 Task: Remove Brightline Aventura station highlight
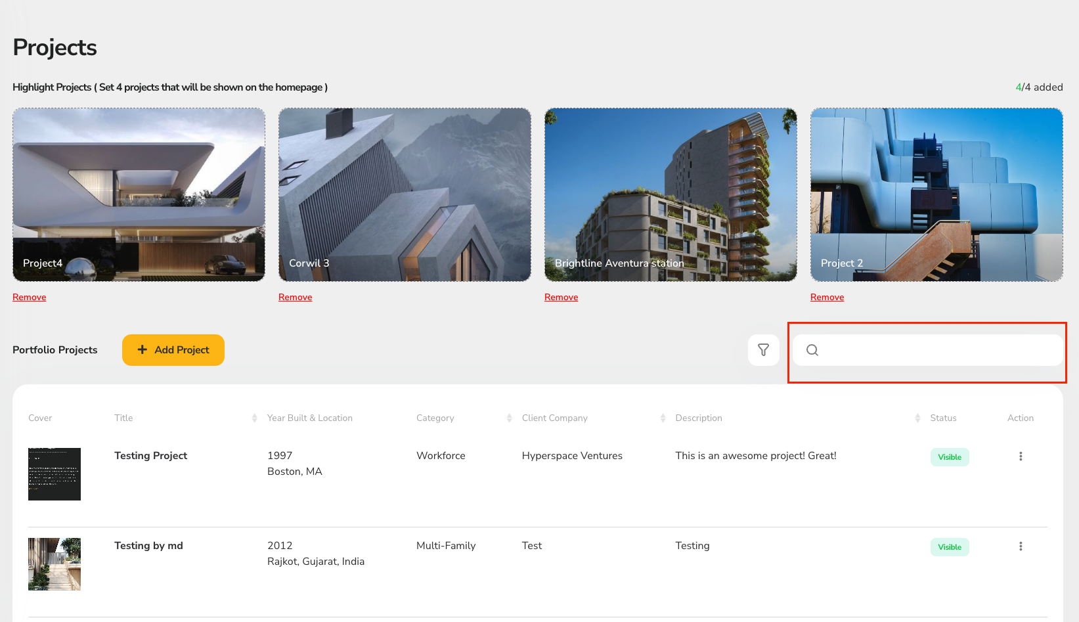[x=562, y=298]
